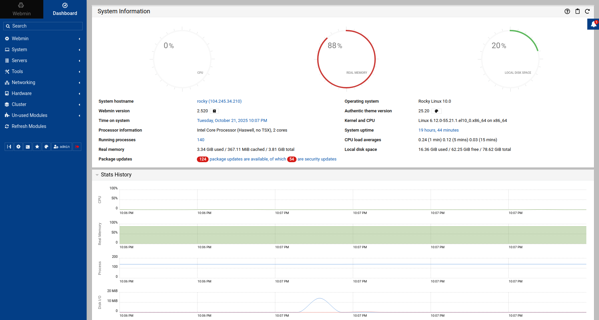Click the help question mark icon
This screenshot has height=320, width=599.
pyautogui.click(x=567, y=11)
